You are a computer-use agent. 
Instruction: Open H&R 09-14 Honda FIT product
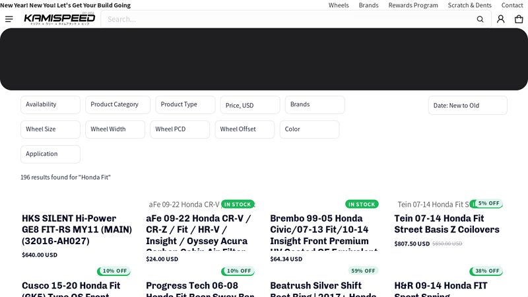440,286
